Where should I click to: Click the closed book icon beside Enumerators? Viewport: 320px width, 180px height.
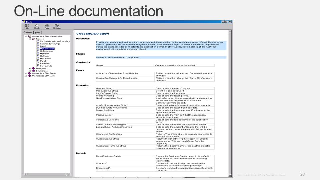(33, 71)
